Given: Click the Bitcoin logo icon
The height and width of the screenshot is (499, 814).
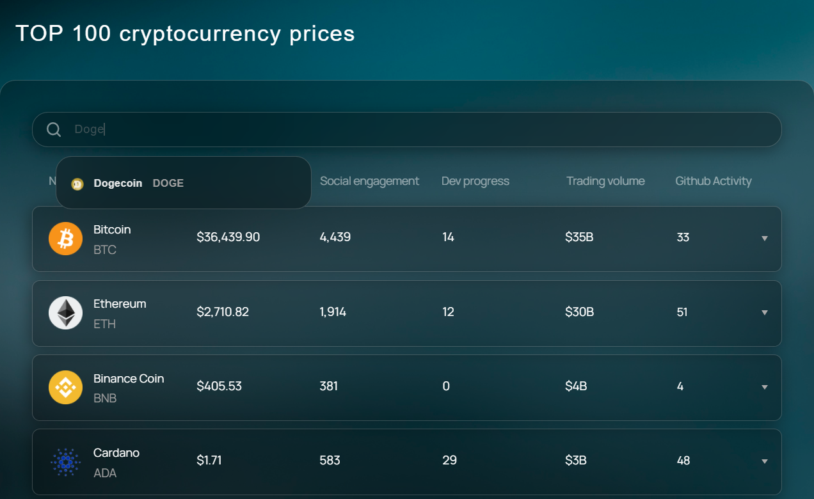Looking at the screenshot, I should coord(65,239).
